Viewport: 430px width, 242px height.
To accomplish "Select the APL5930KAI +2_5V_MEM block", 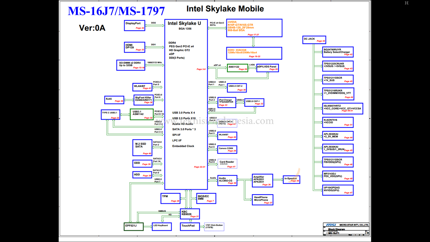I will coord(338,136).
